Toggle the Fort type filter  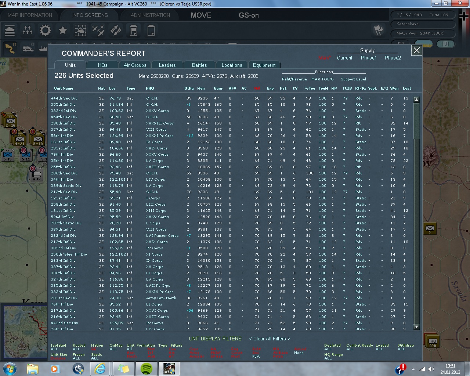(x=256, y=356)
